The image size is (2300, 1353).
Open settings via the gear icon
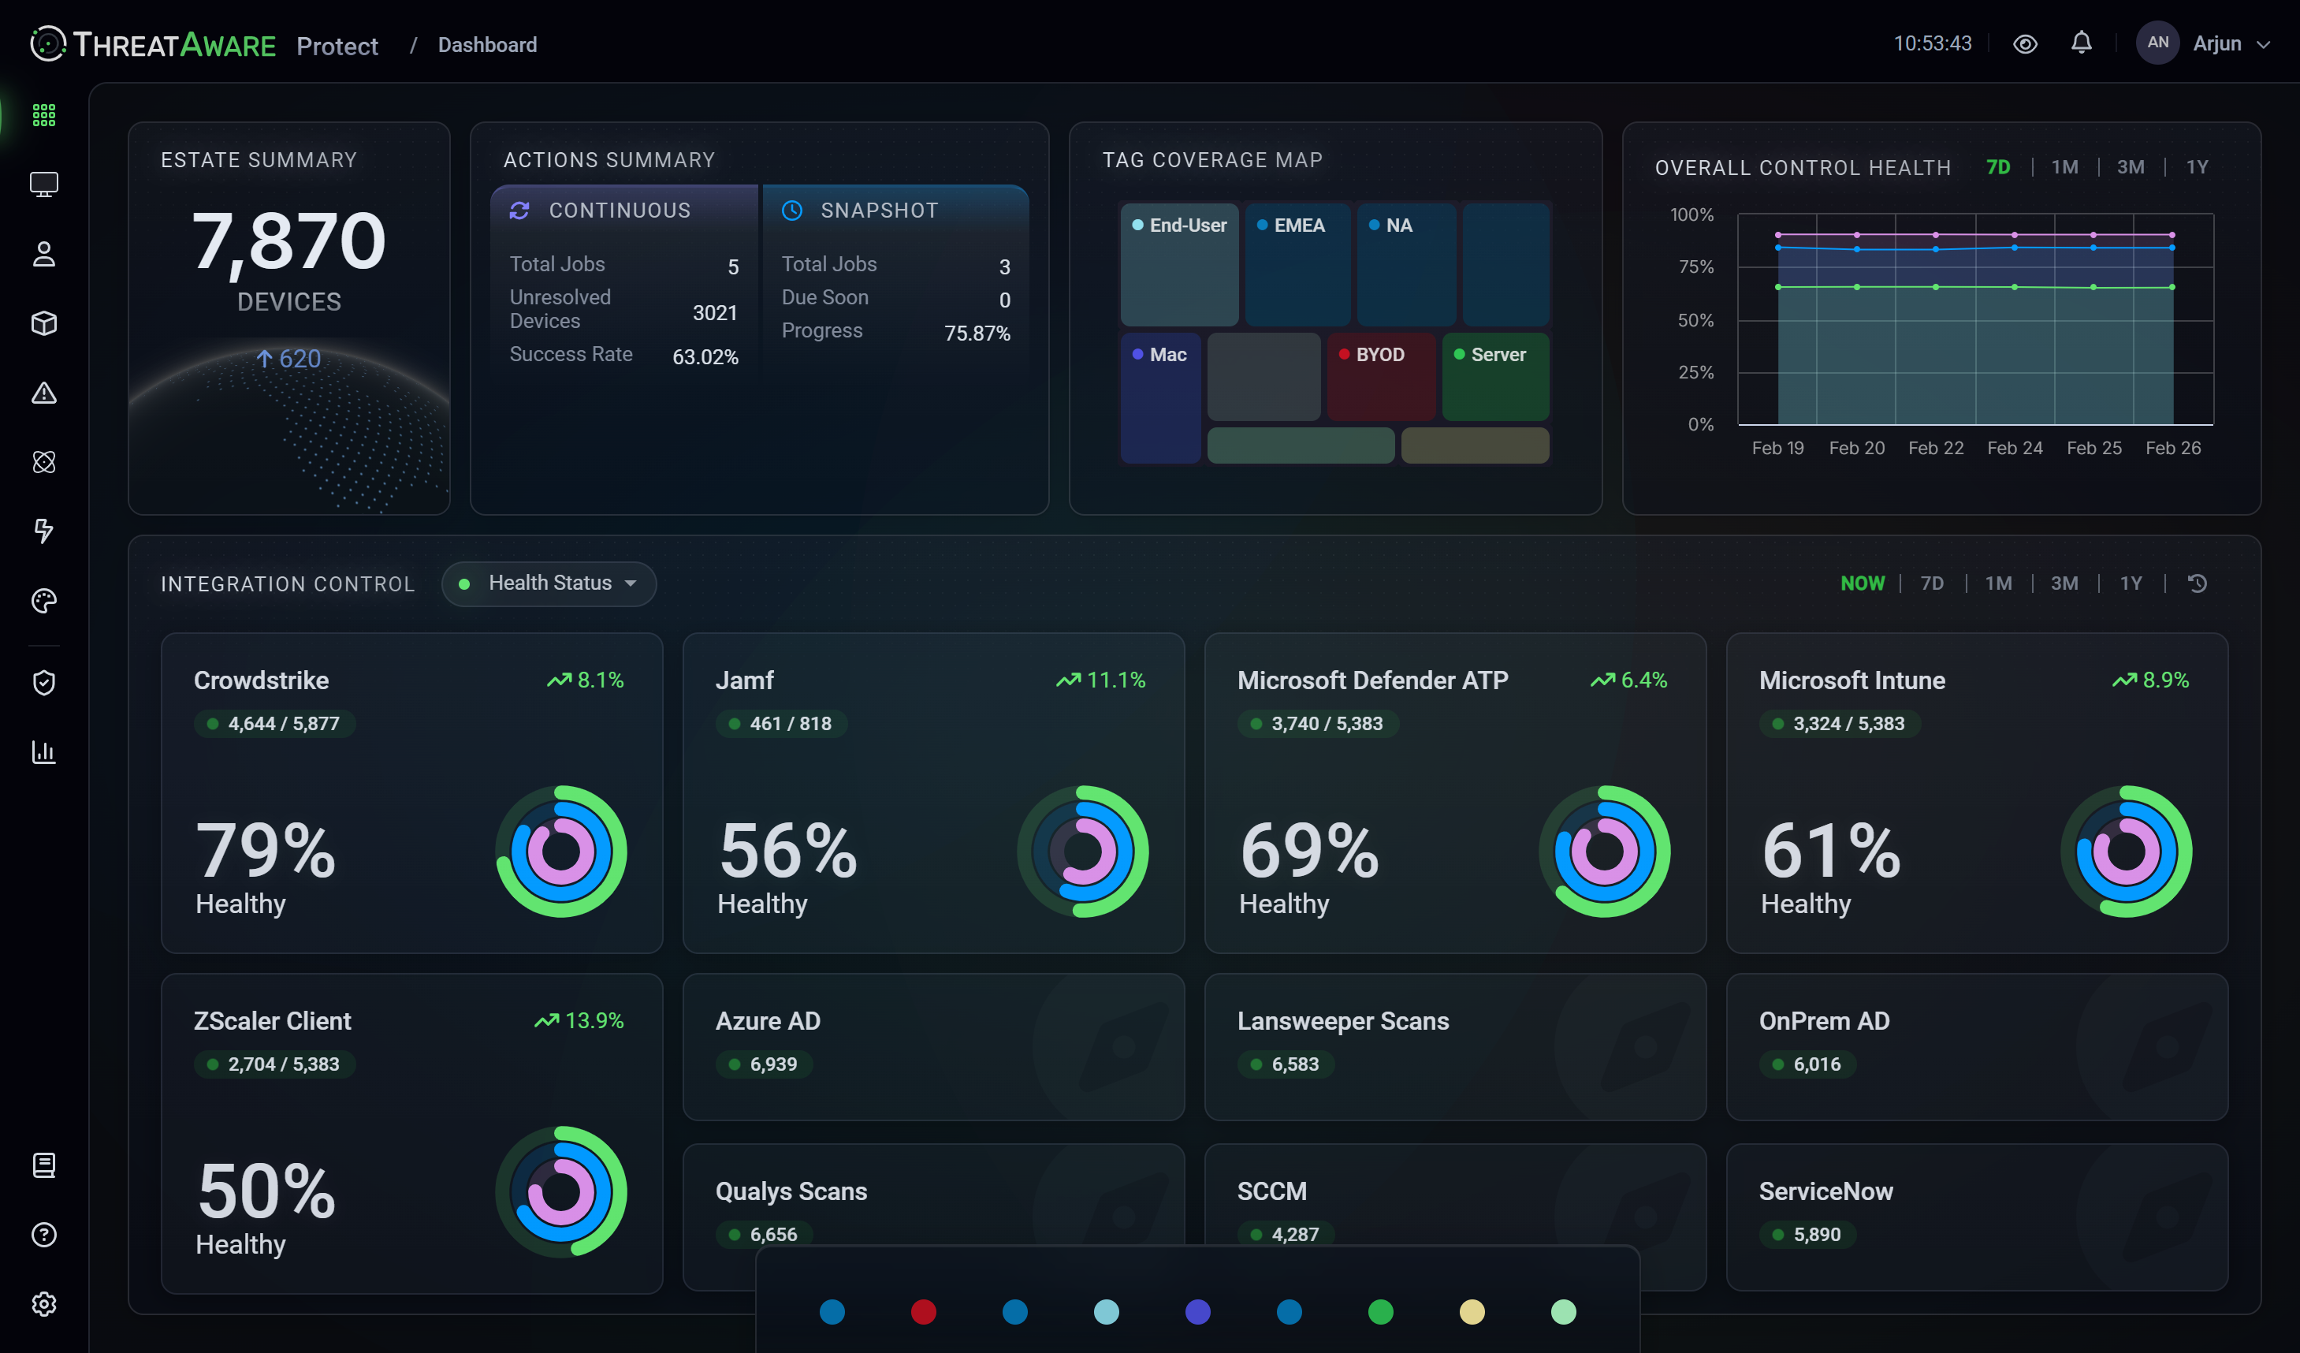pos(43,1303)
